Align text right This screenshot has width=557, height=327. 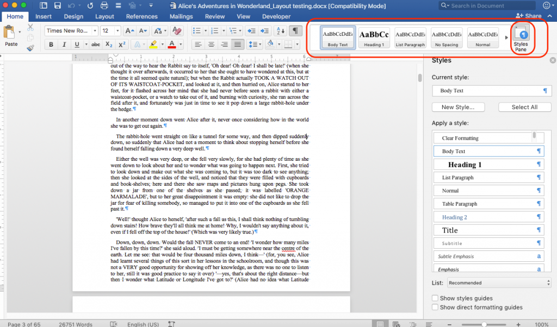(x=225, y=45)
